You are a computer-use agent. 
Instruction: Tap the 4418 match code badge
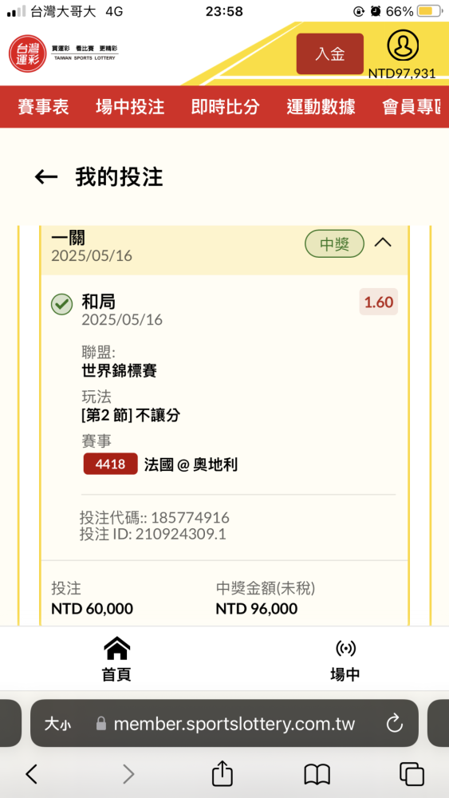click(110, 464)
